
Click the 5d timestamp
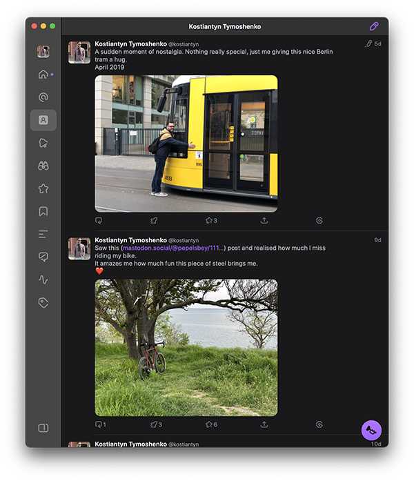(378, 44)
